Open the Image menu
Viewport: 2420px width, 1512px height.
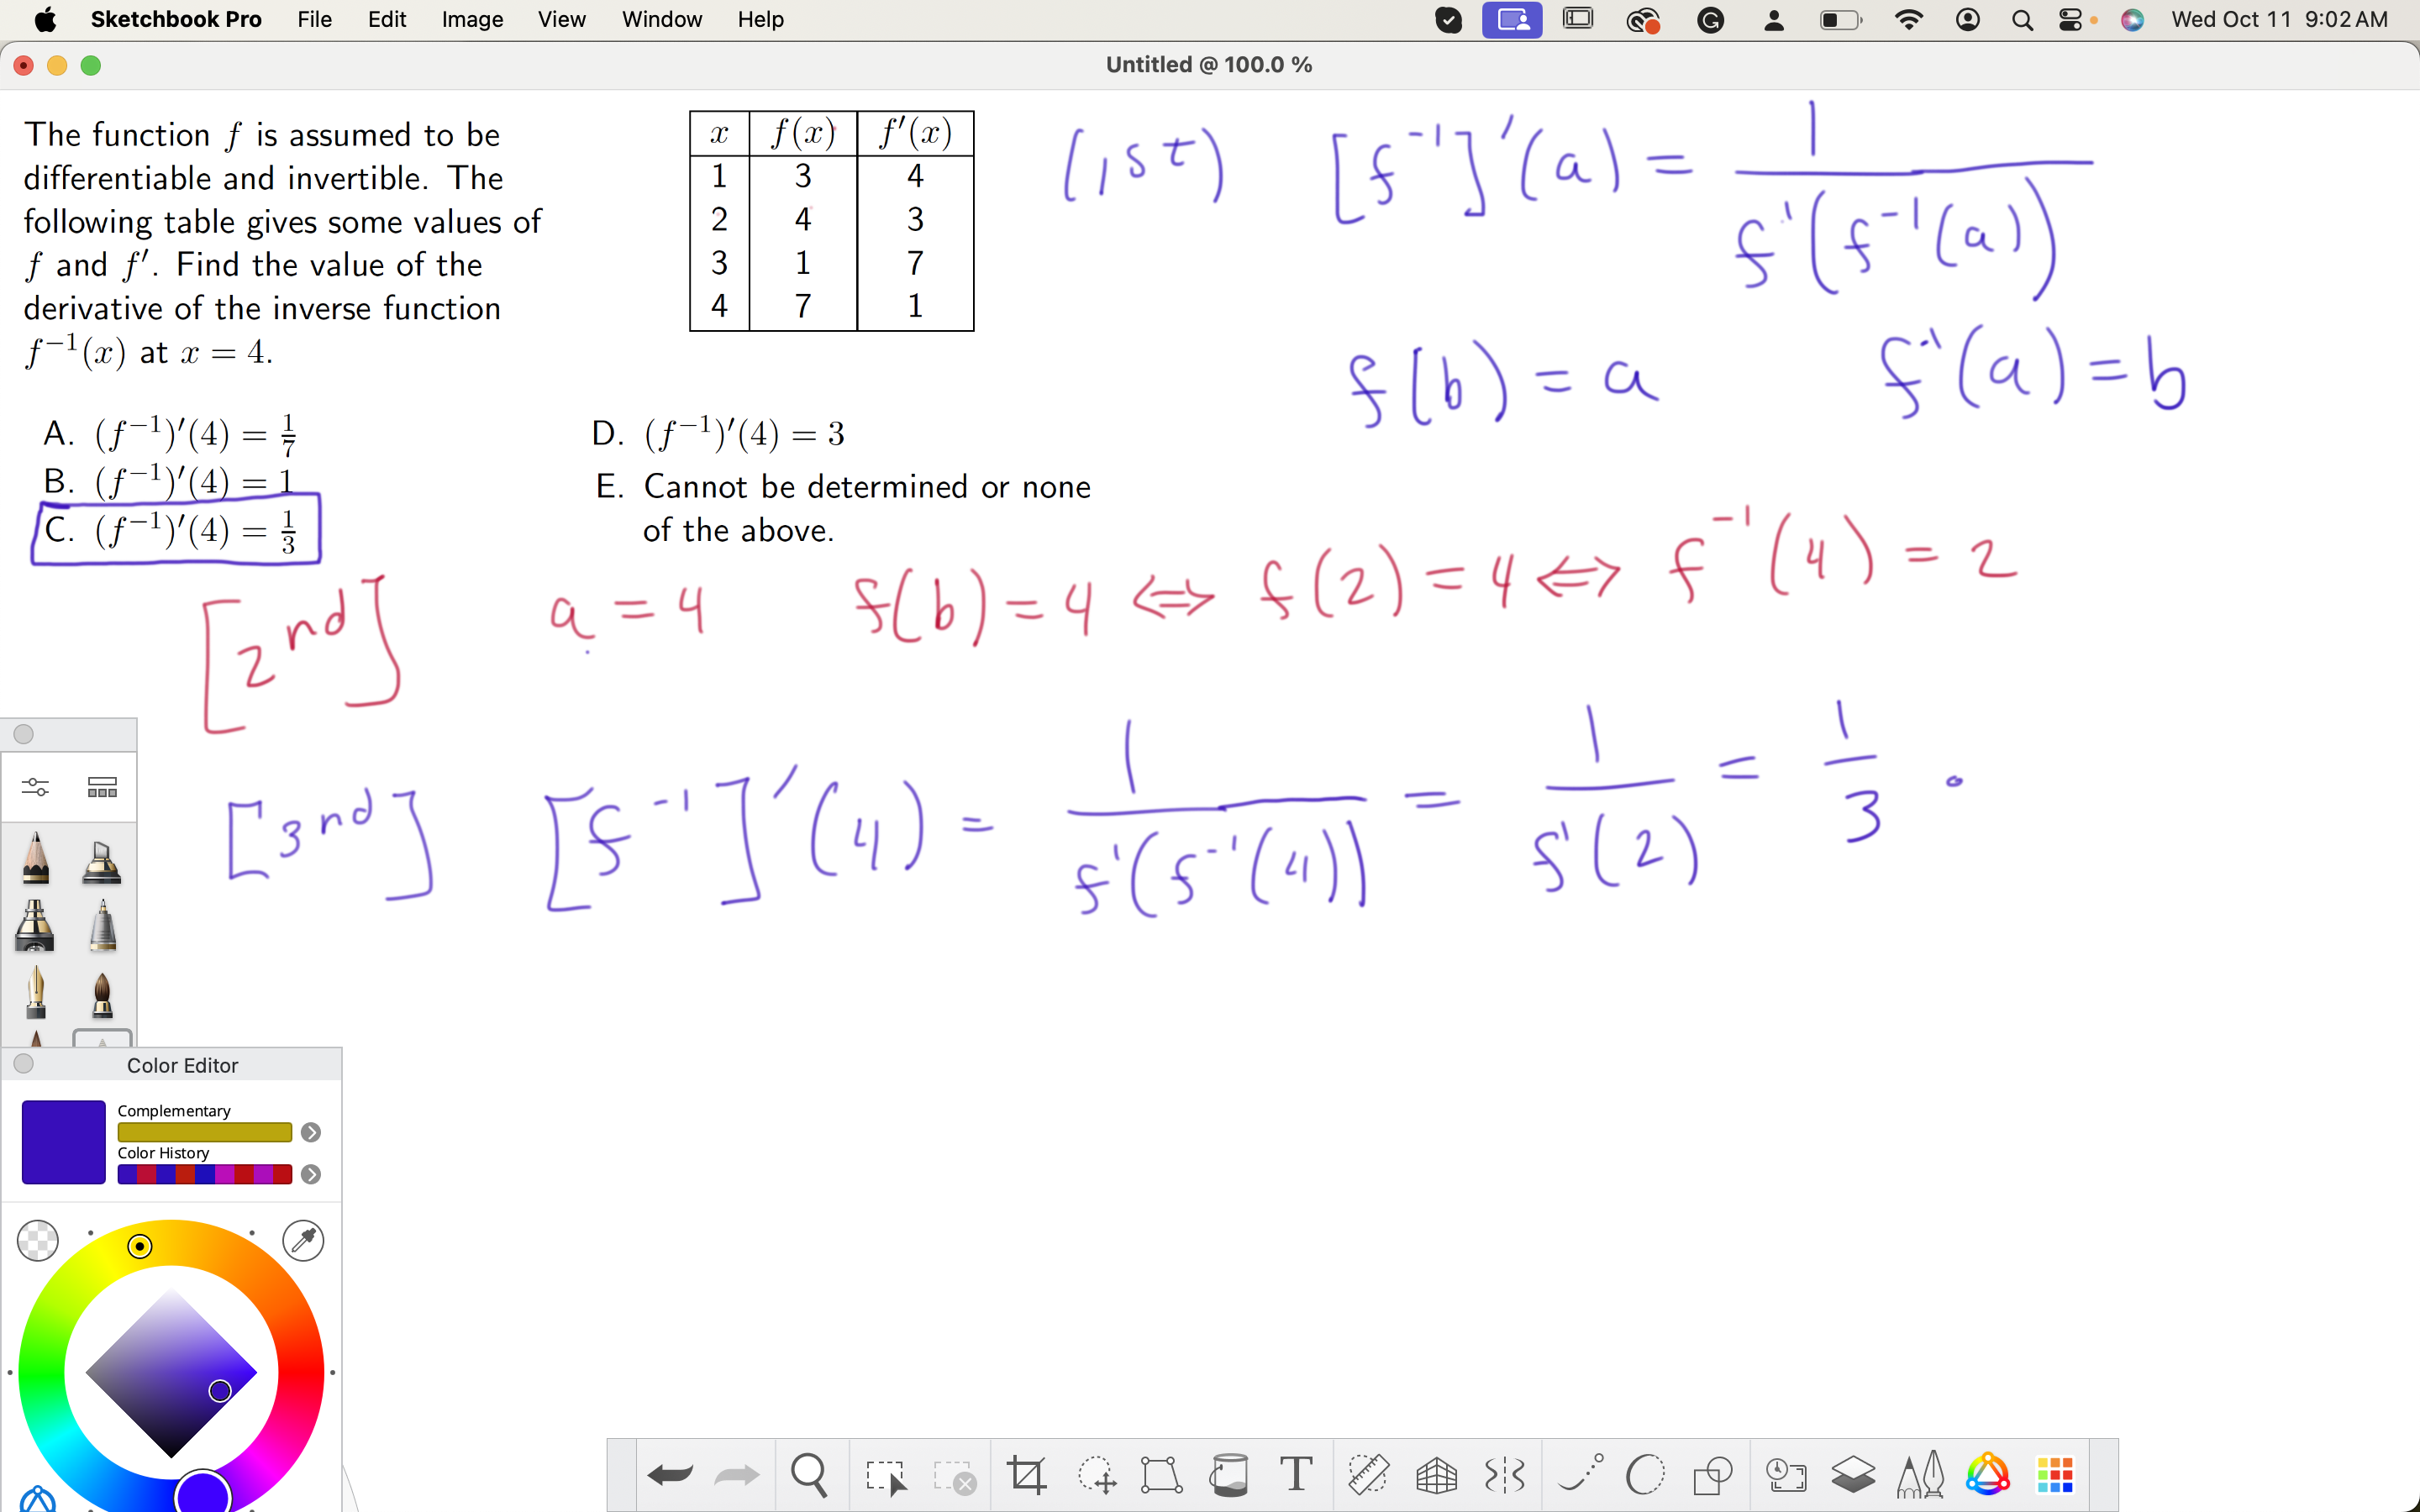(472, 19)
